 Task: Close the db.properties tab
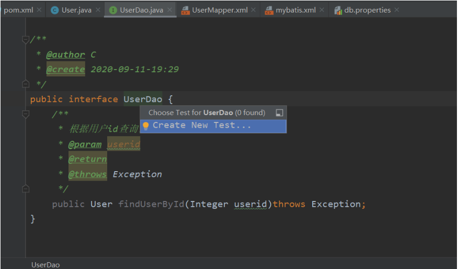[x=396, y=10]
